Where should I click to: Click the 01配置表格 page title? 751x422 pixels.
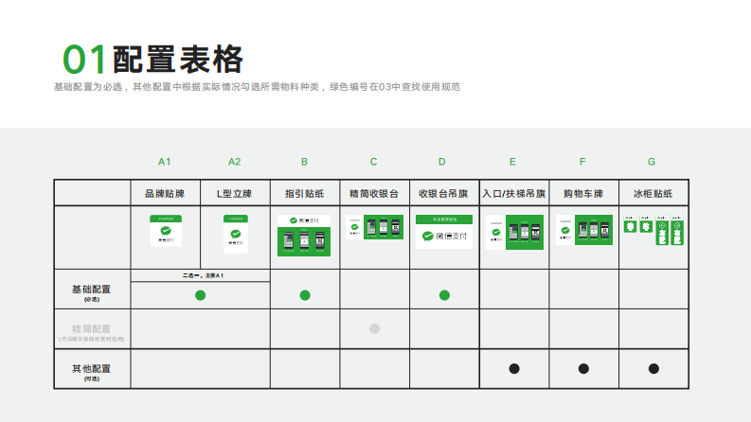pos(153,60)
